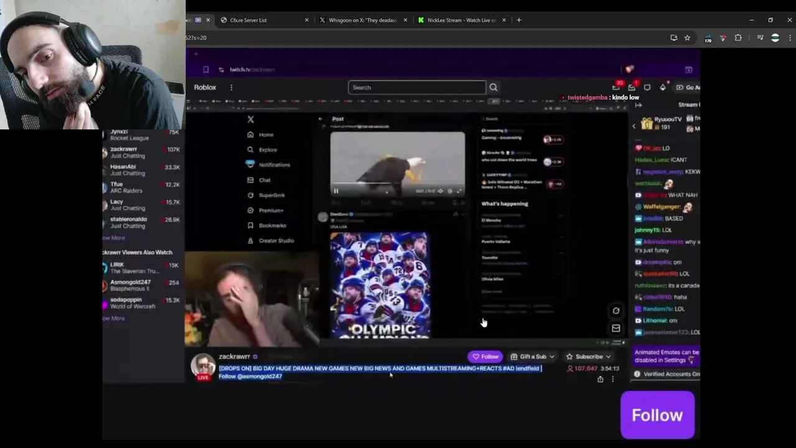
Task: Click the Go Ad-Free button
Action: tap(688, 88)
